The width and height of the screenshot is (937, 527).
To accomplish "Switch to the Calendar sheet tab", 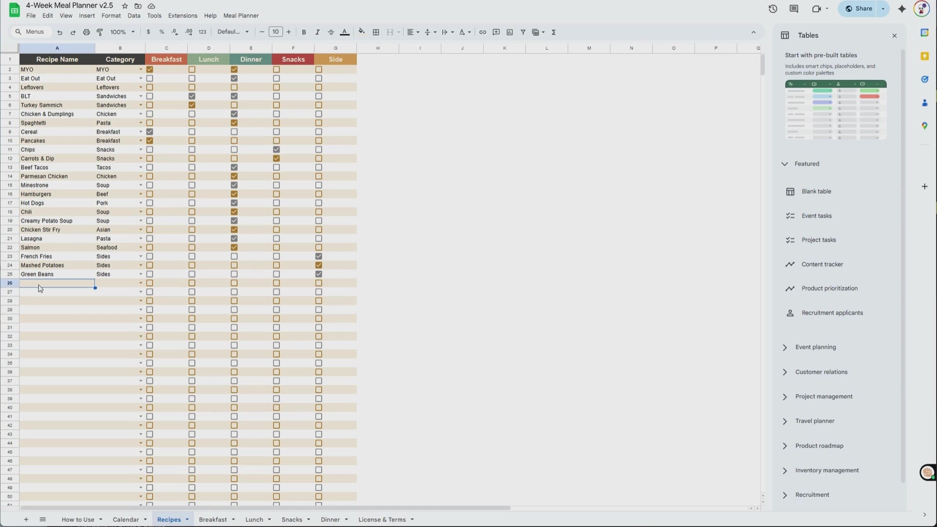I will pyautogui.click(x=125, y=520).
